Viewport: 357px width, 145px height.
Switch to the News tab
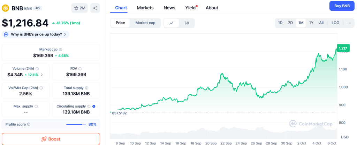coord(169,8)
